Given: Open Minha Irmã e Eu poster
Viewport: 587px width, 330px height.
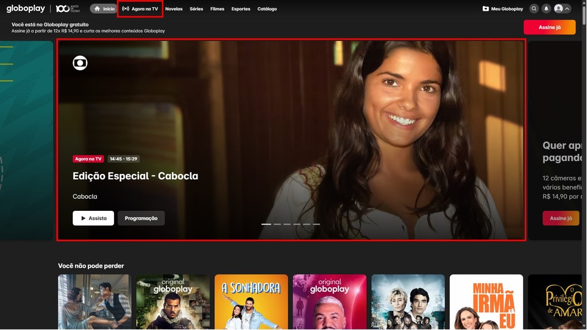Looking at the screenshot, I should coord(486,302).
